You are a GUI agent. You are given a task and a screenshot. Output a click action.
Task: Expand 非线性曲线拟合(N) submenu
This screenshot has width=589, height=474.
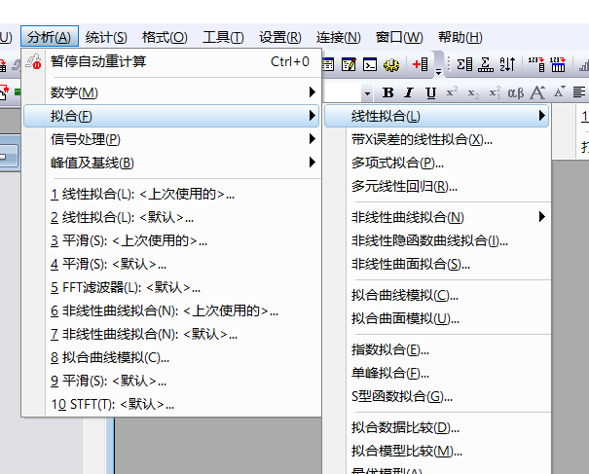pyautogui.click(x=541, y=217)
